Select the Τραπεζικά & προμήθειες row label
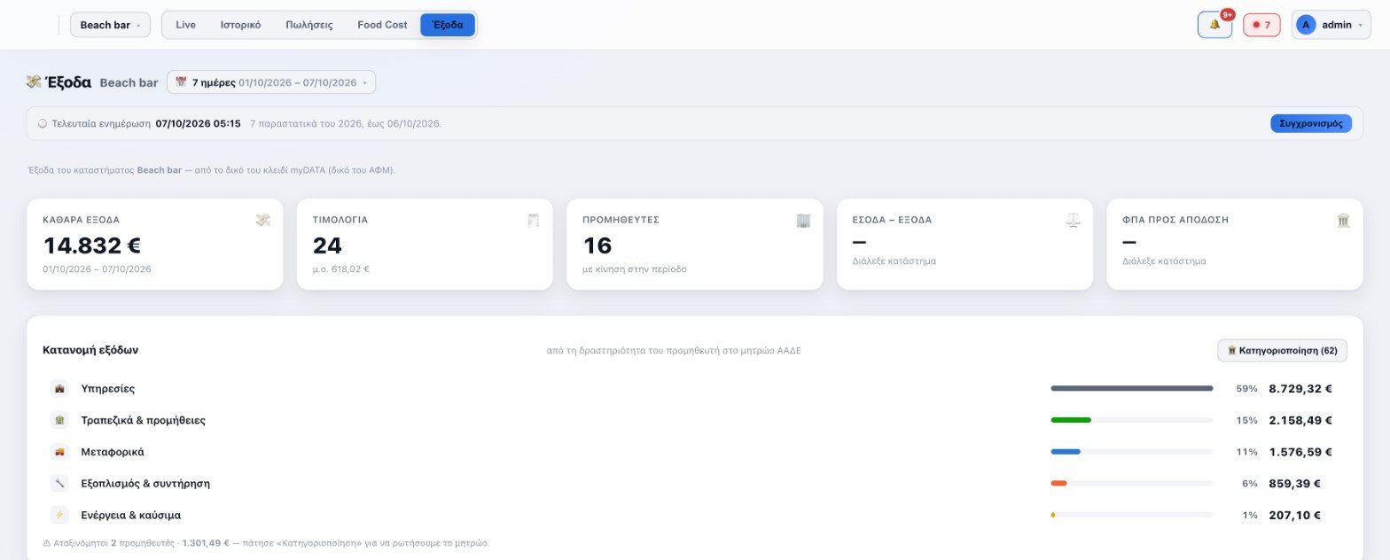Screen dimensions: 1390x560 coord(144,420)
